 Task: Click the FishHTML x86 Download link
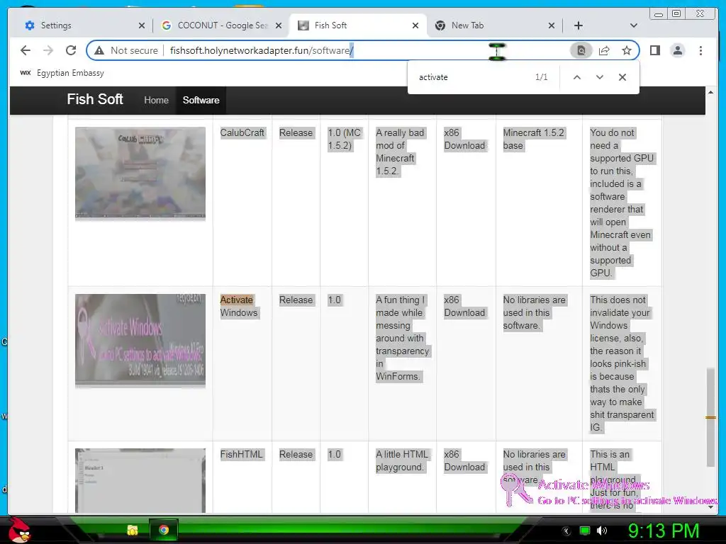tap(464, 460)
